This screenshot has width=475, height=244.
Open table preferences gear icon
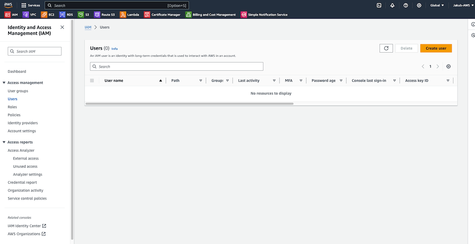click(x=449, y=66)
